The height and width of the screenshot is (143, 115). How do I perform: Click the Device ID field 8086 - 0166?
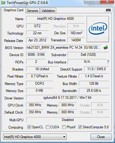(36, 55)
